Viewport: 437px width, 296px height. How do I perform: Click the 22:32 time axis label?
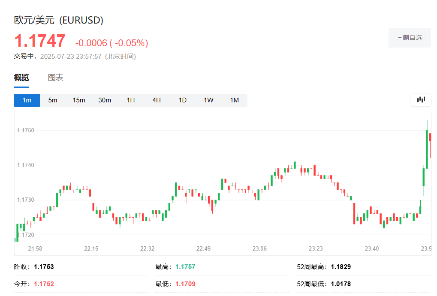(147, 248)
